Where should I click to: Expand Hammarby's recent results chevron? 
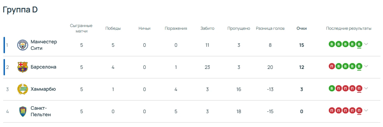366,88
